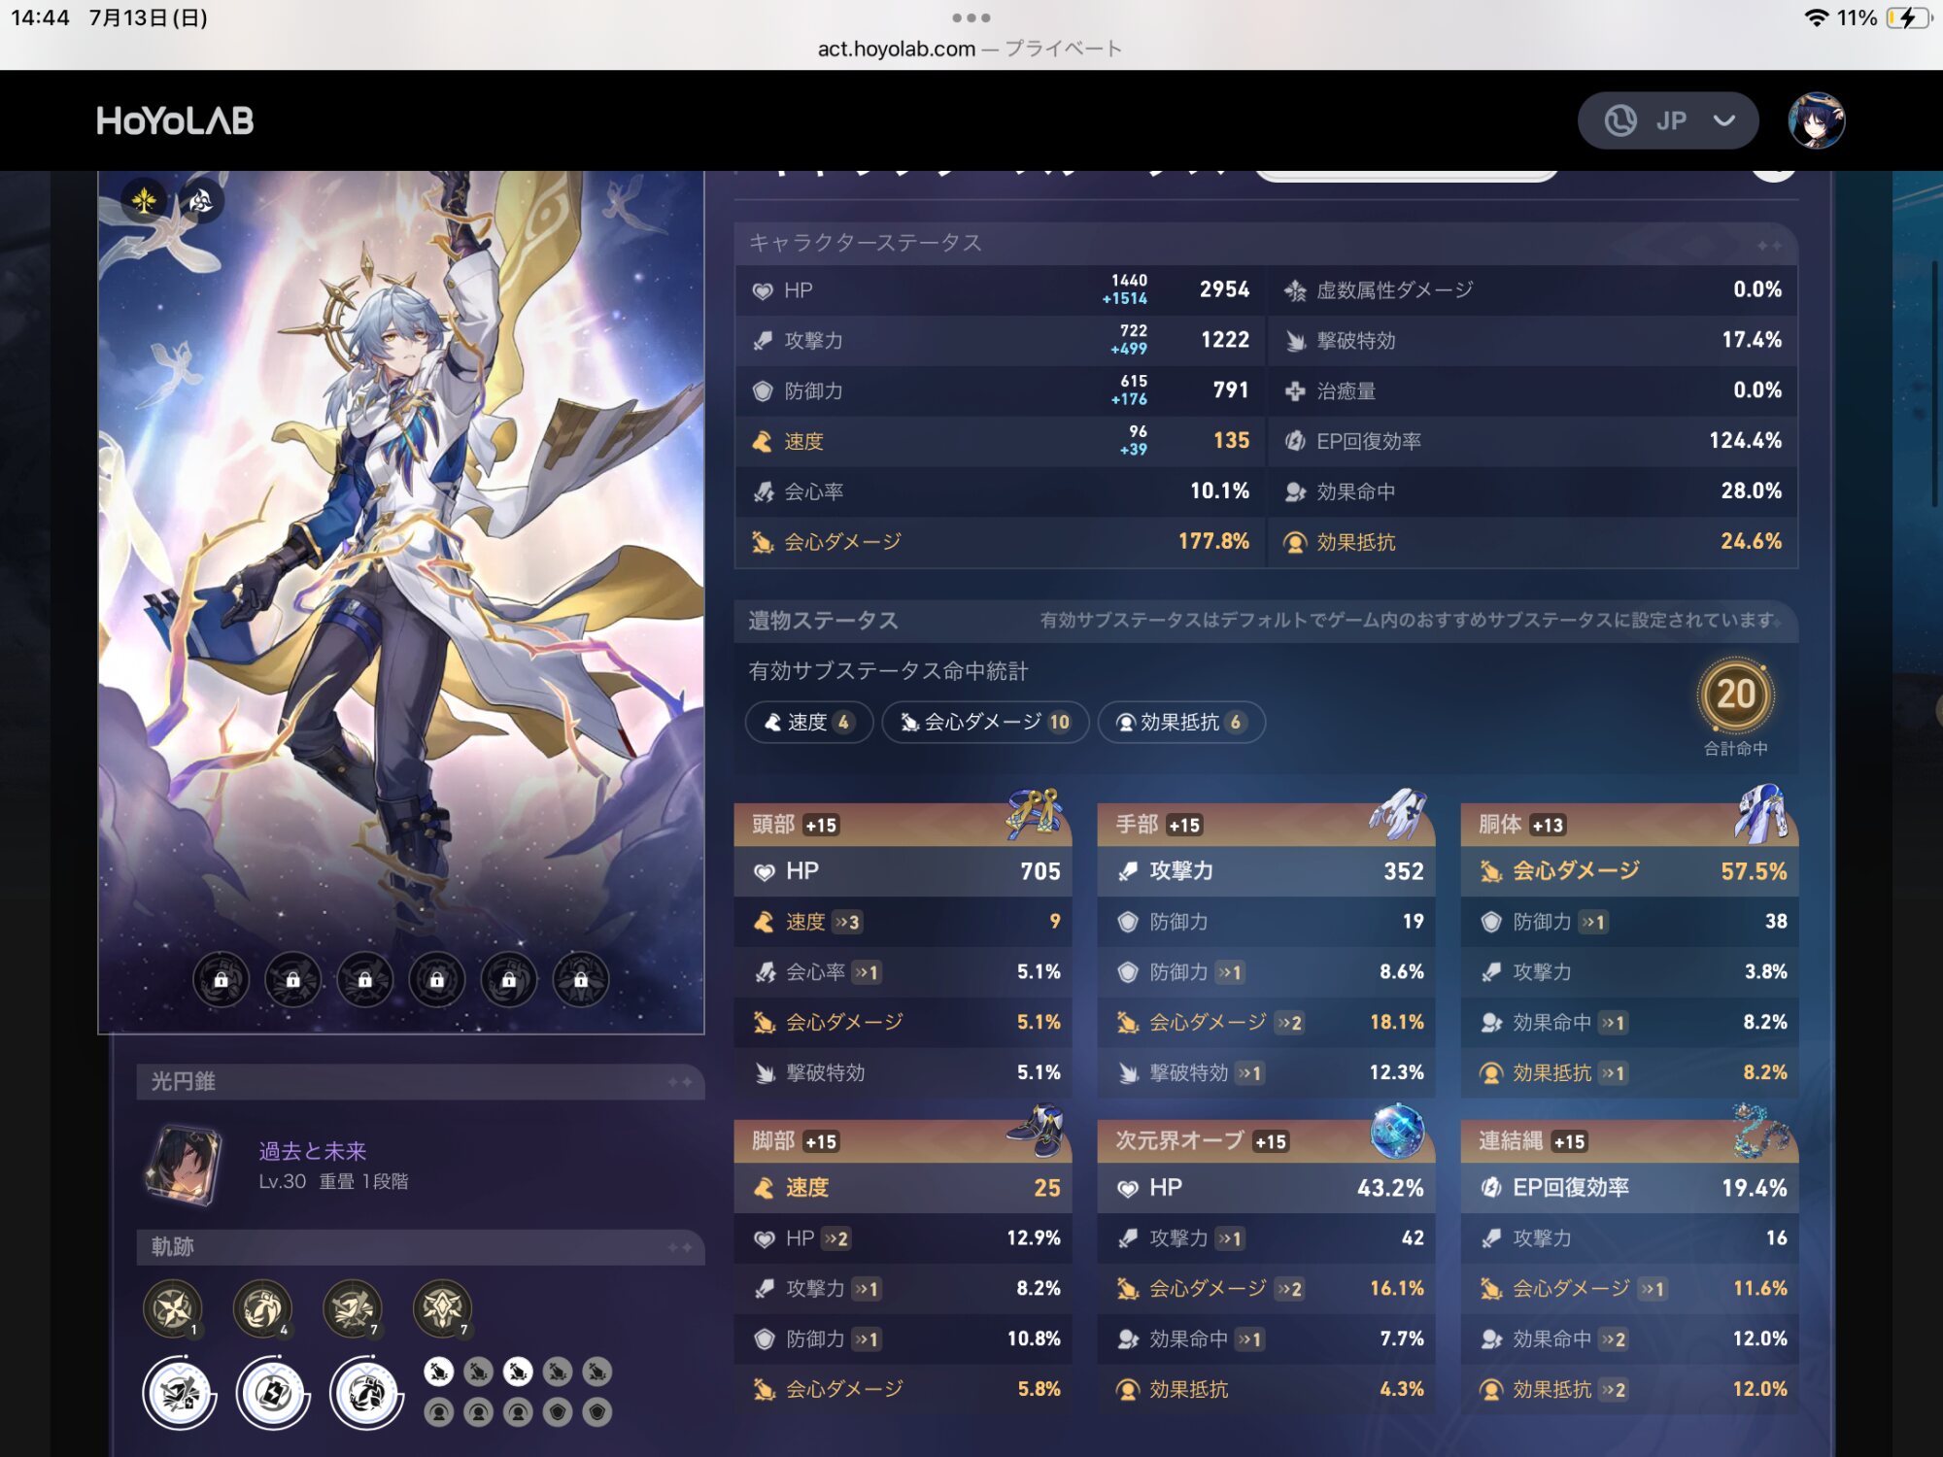
Task: Select the 速度 135 stat row
Action: 1000,441
